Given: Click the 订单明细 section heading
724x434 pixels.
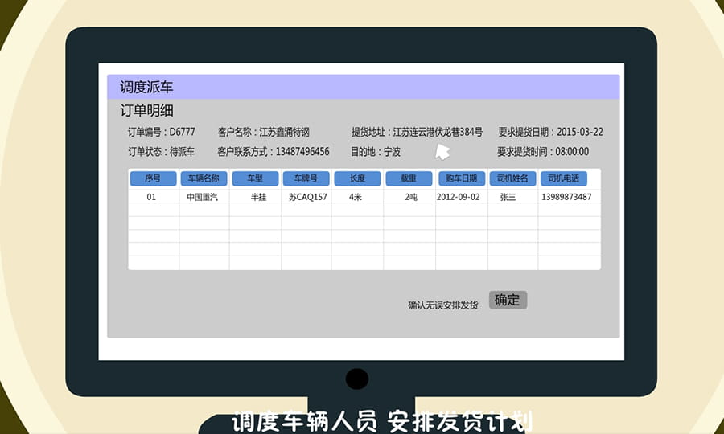Looking at the screenshot, I should [146, 111].
